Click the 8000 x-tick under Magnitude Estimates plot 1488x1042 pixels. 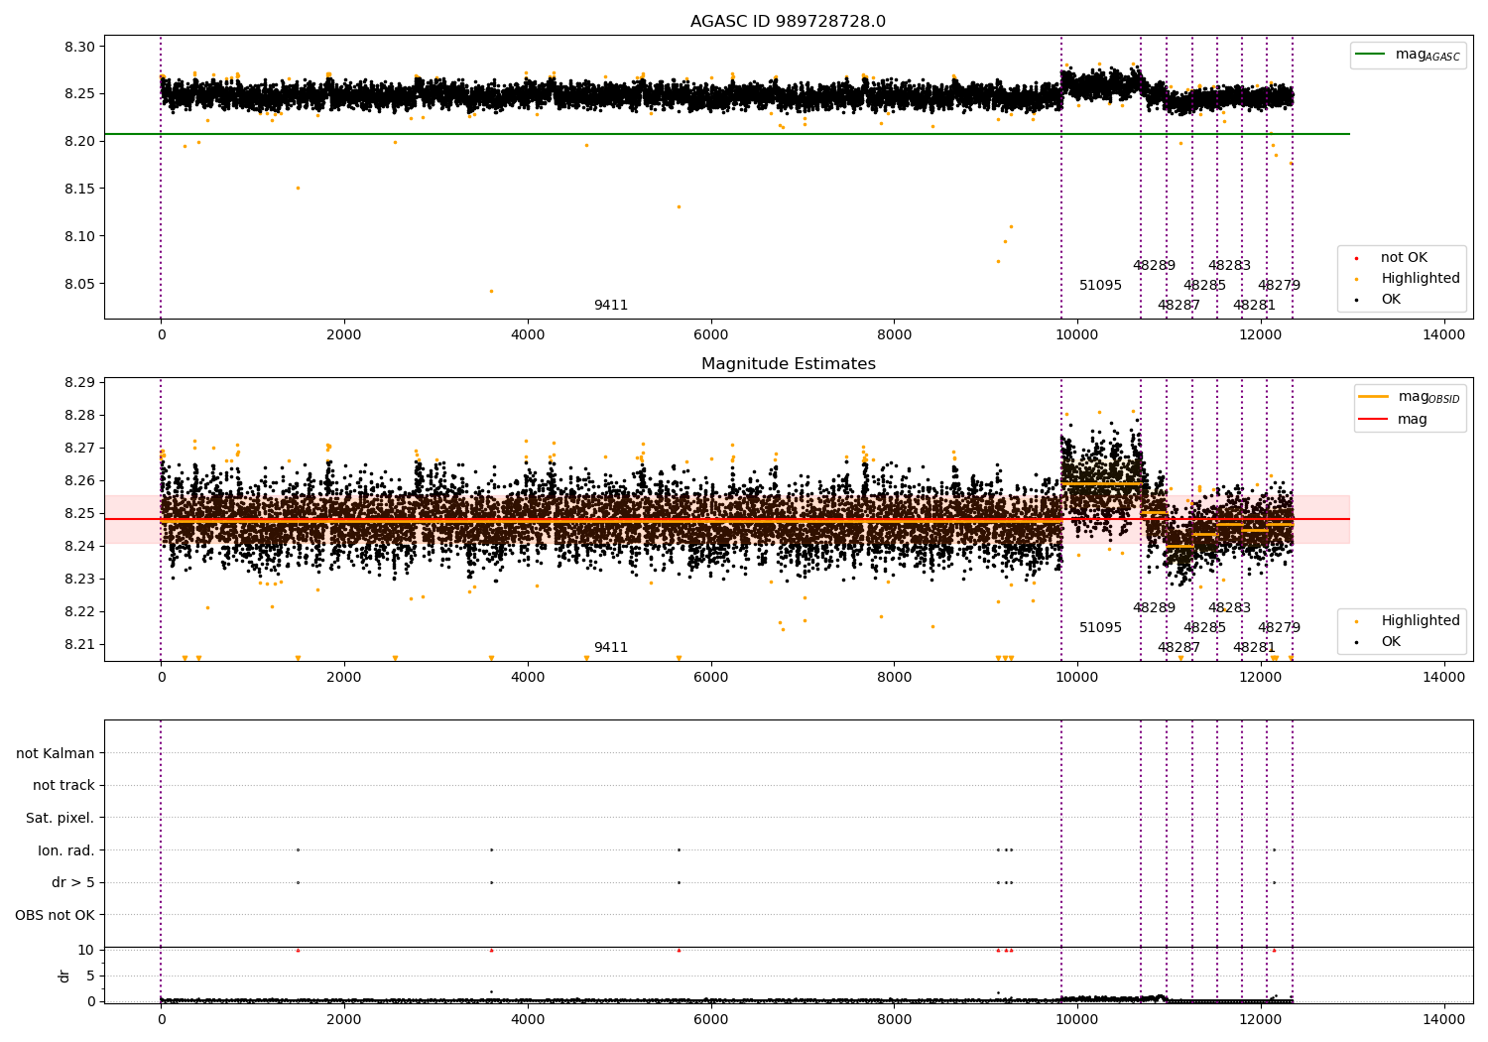(894, 677)
